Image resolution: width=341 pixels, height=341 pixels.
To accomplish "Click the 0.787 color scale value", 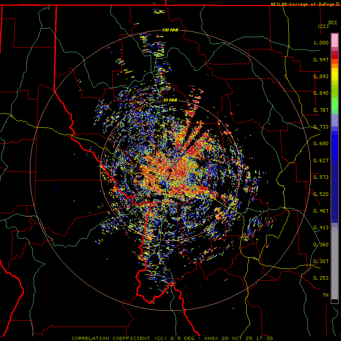I will (x=321, y=110).
